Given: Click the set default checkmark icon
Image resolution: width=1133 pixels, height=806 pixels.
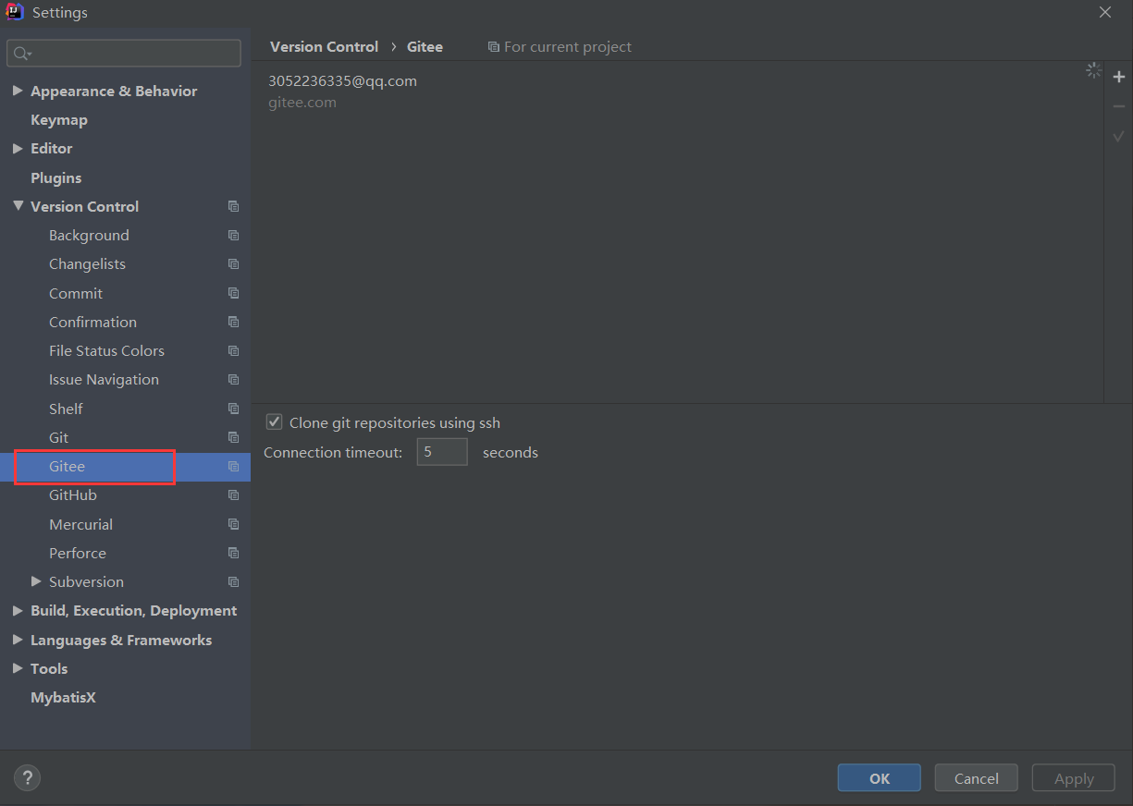Looking at the screenshot, I should [x=1118, y=136].
